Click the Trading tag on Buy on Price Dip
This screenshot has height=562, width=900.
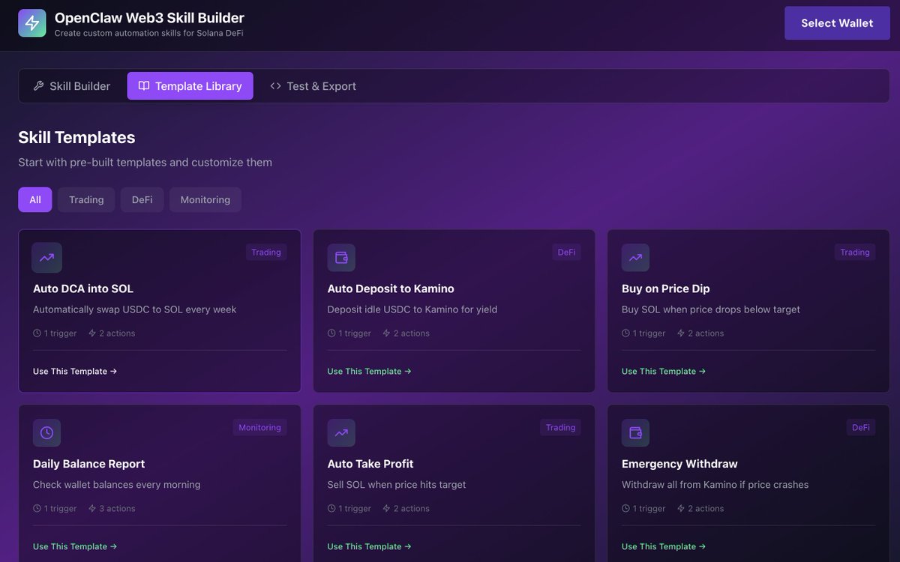point(855,253)
